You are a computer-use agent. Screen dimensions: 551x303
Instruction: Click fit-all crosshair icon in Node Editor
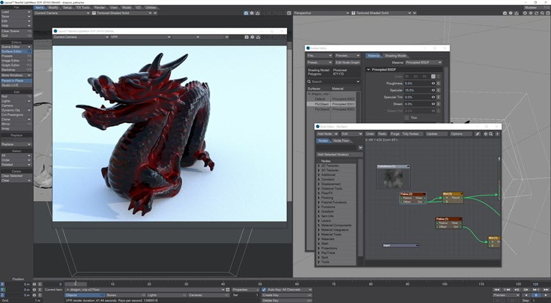click(486, 134)
